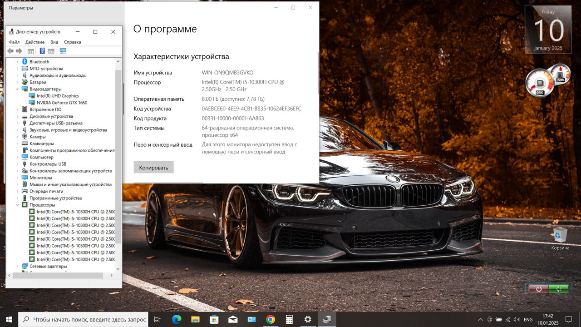The height and width of the screenshot is (327, 581).
Task: Open the volume control in system tray
Action: coord(517,319)
